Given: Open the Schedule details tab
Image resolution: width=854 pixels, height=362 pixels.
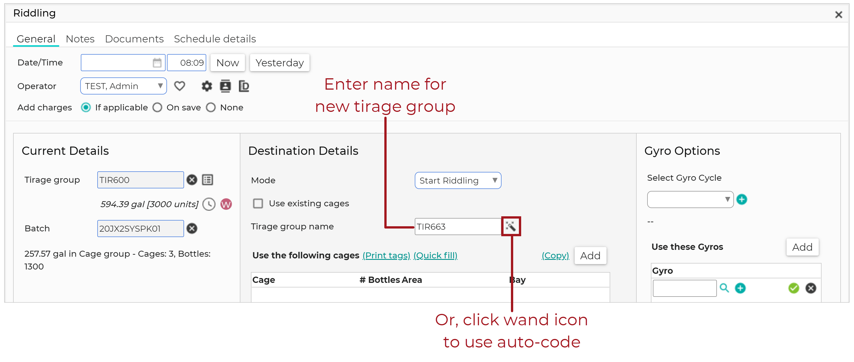Looking at the screenshot, I should click(215, 39).
